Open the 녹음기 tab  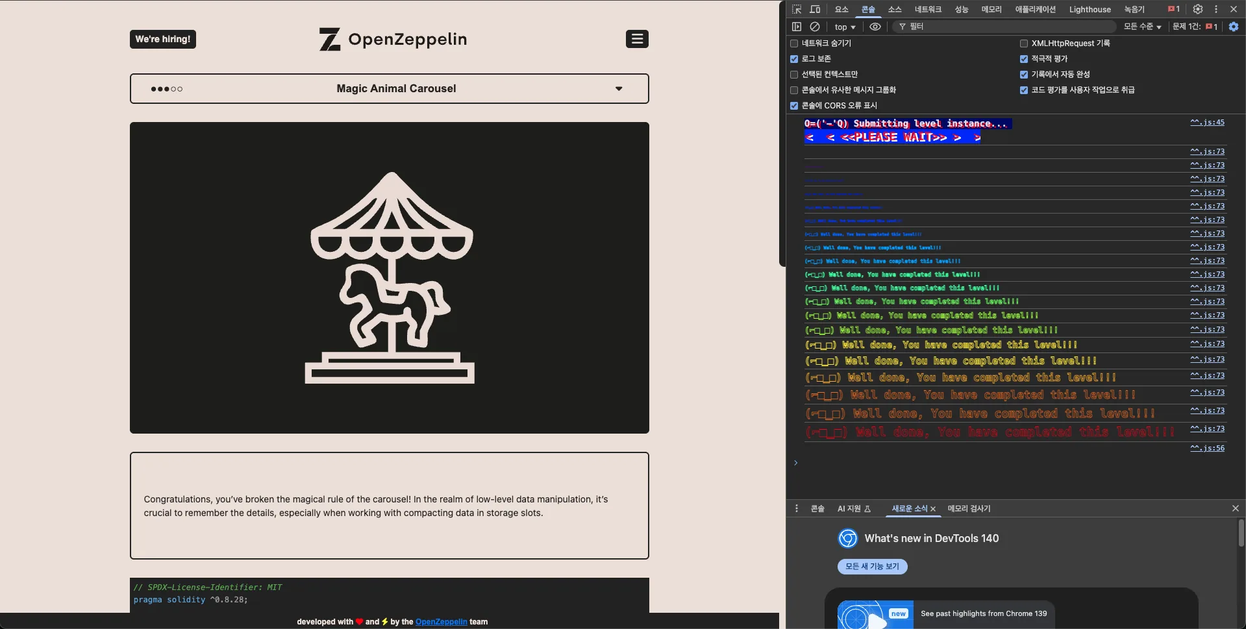[x=1134, y=9]
